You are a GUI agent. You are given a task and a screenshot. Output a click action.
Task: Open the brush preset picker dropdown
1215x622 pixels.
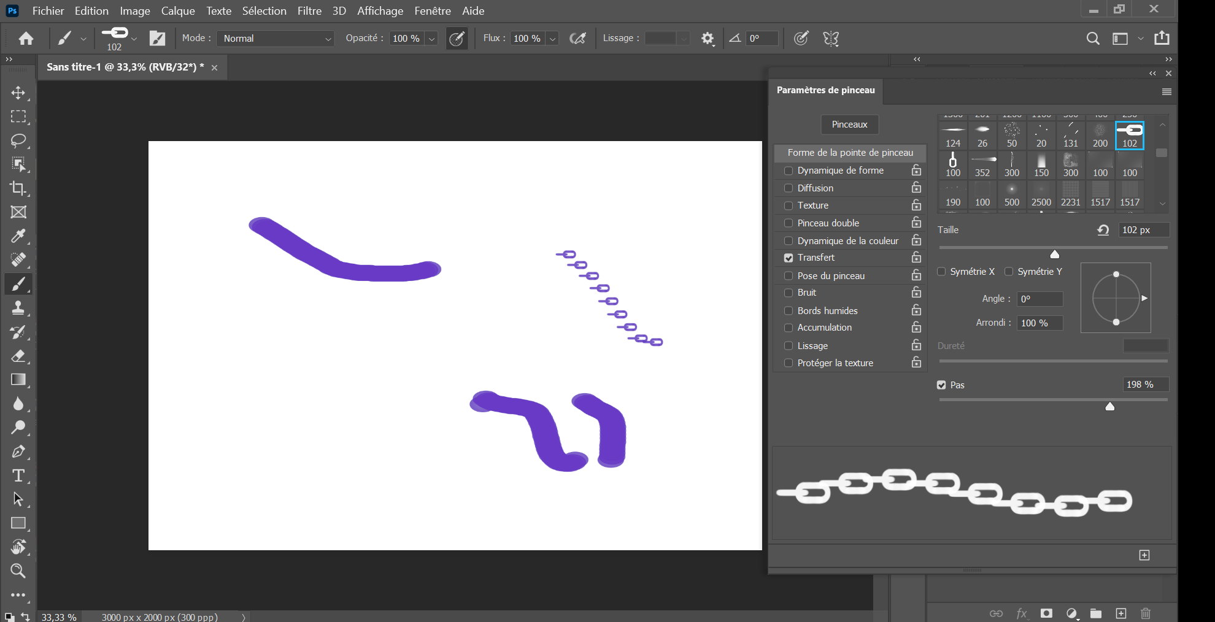click(134, 38)
